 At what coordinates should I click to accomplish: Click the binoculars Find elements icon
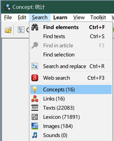[x=35, y=27]
